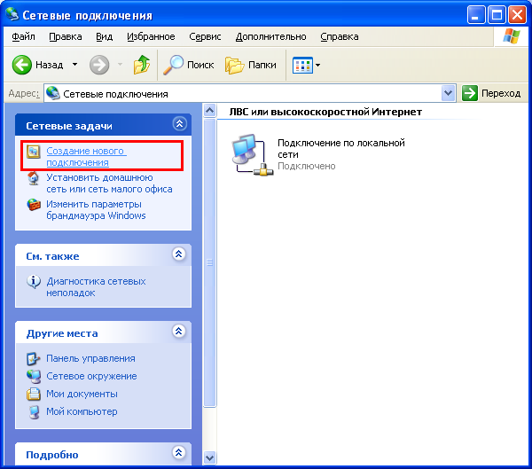Open Диагностика сетевых неполадок link
The width and height of the screenshot is (532, 469).
[96, 286]
